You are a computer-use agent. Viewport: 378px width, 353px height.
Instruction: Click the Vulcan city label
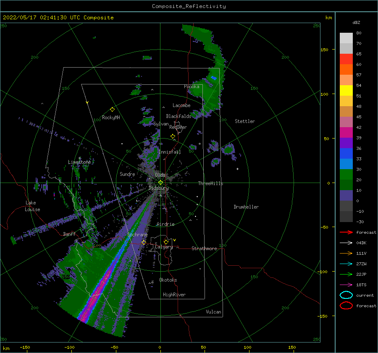pyautogui.click(x=214, y=312)
